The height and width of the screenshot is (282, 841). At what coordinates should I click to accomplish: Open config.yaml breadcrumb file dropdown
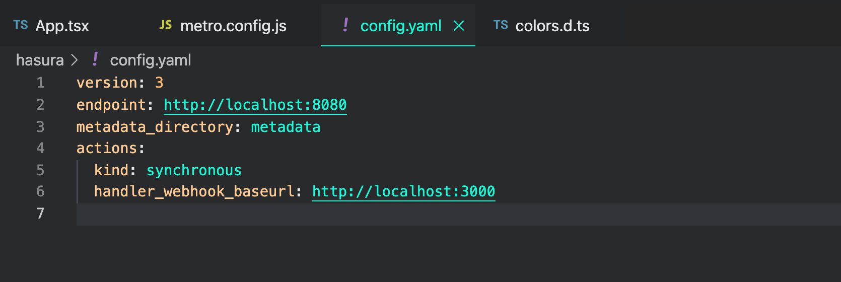click(x=151, y=60)
